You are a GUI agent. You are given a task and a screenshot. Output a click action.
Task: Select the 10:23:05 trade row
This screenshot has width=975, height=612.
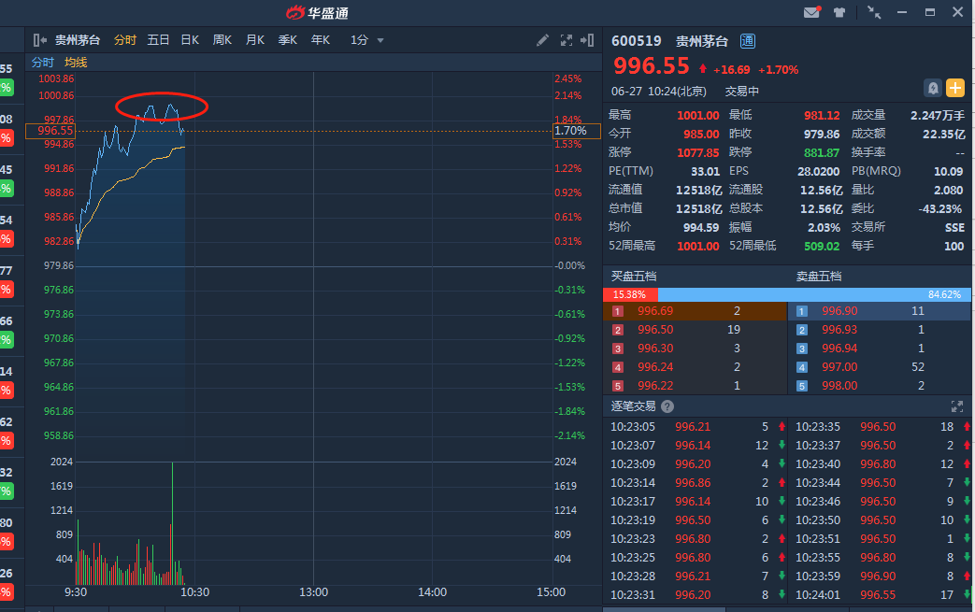point(697,427)
